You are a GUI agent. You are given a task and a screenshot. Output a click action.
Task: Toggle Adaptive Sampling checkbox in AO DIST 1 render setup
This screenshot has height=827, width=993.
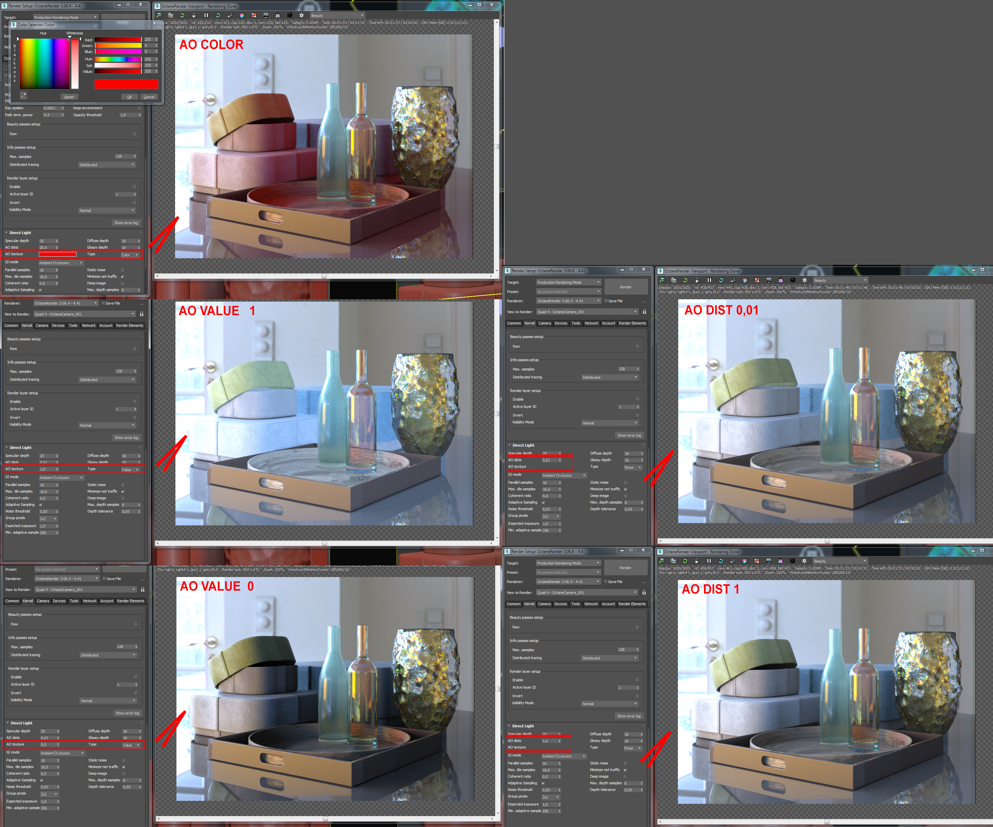pyautogui.click(x=543, y=783)
